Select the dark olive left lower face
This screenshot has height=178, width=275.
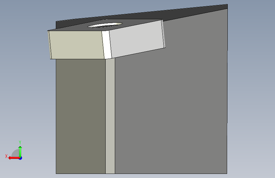tap(81, 116)
